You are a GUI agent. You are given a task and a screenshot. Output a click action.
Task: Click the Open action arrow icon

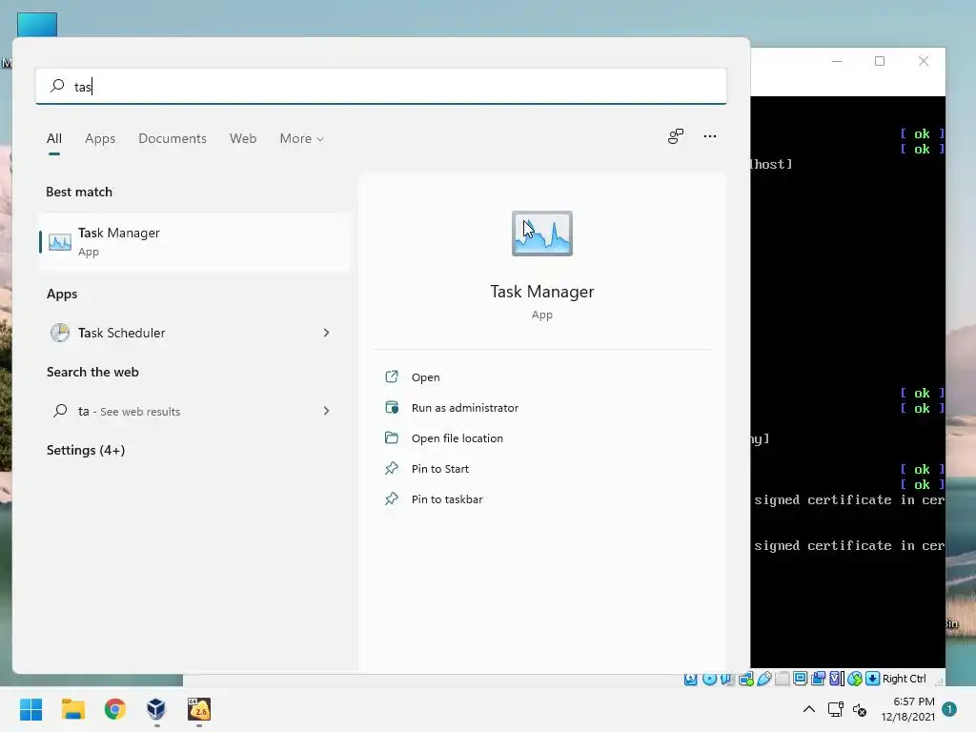(392, 376)
